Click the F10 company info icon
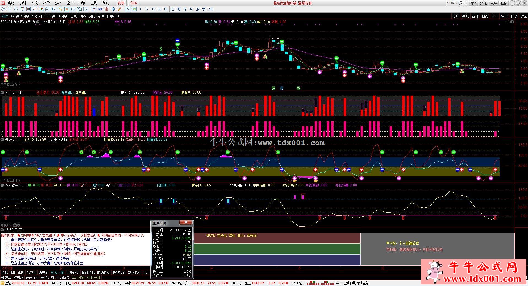The height and width of the screenshot is (286, 528). pyautogui.click(x=54, y=9)
